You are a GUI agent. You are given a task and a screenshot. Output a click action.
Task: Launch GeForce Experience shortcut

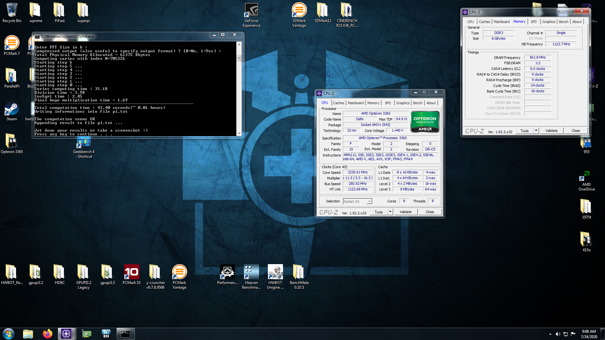point(251,15)
